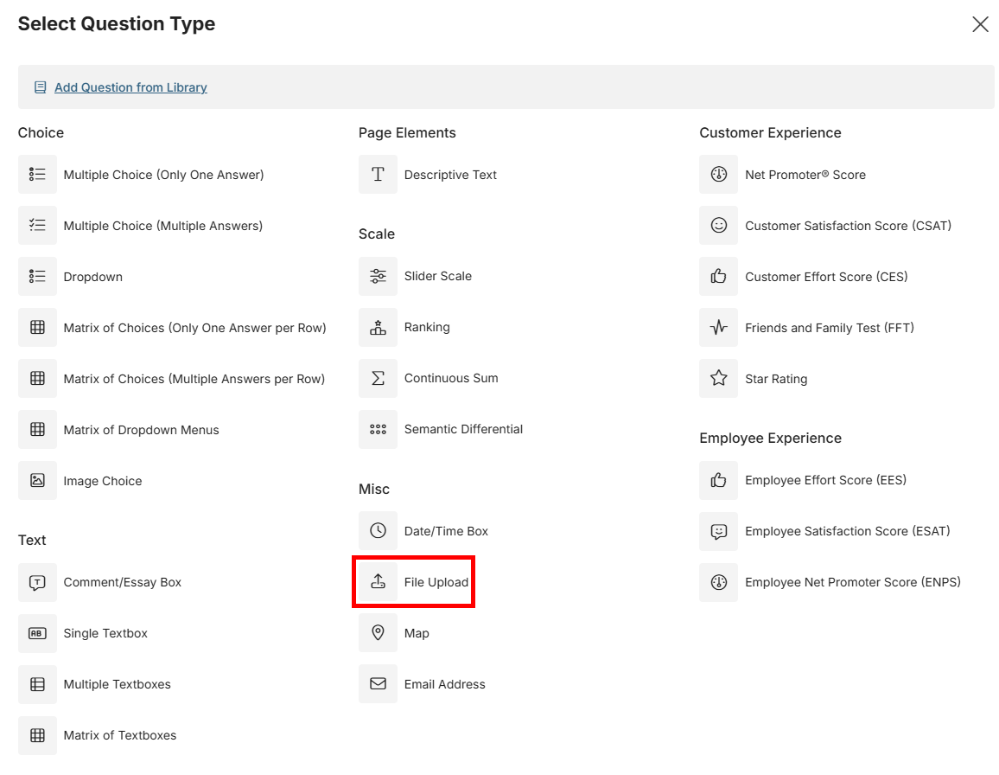
Task: Select Employee Net Promoter Score (ENPS) label
Action: [853, 582]
